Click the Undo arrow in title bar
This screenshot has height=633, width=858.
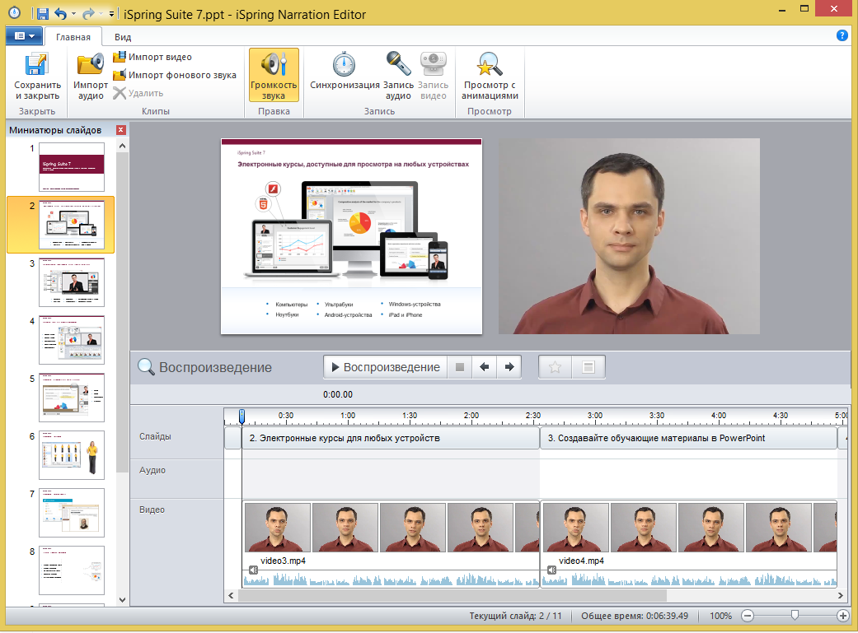coord(60,14)
